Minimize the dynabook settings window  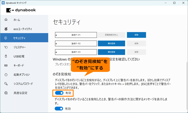click(x=166, y=3)
